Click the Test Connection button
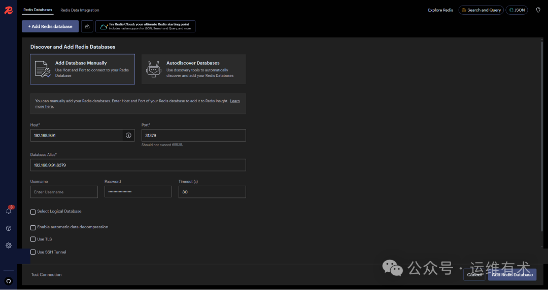This screenshot has width=548, height=290. [x=46, y=275]
